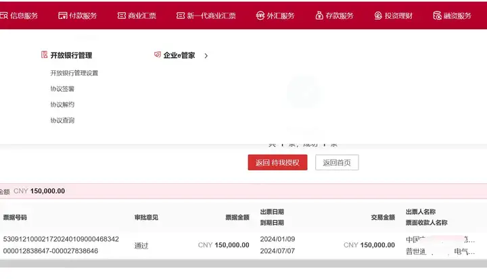
Task: Click the 企业e管家 shield icon
Action: [x=158, y=55]
